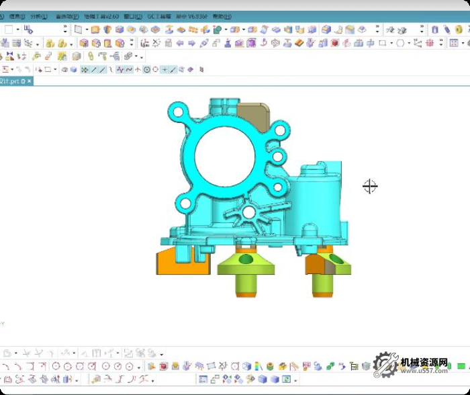Toggle the plus-shaped intersection snap

tap(164, 69)
